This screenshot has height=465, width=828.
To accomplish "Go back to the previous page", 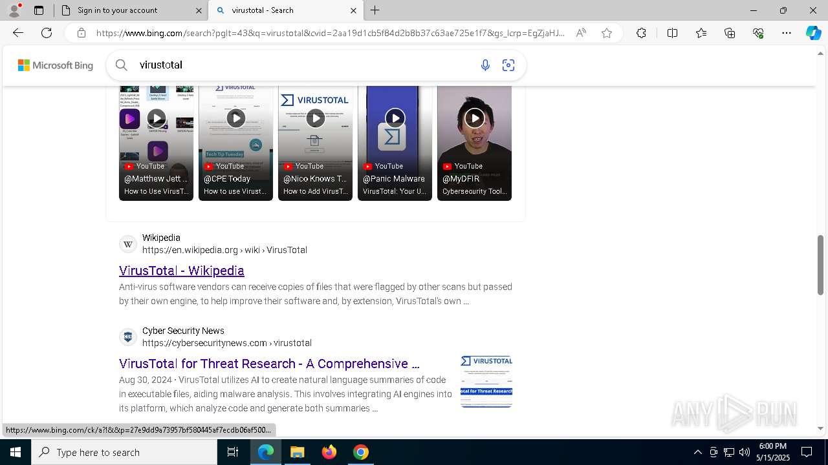I will [x=18, y=33].
